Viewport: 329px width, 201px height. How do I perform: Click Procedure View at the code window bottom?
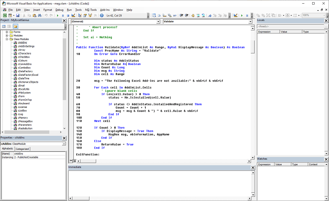(70, 161)
